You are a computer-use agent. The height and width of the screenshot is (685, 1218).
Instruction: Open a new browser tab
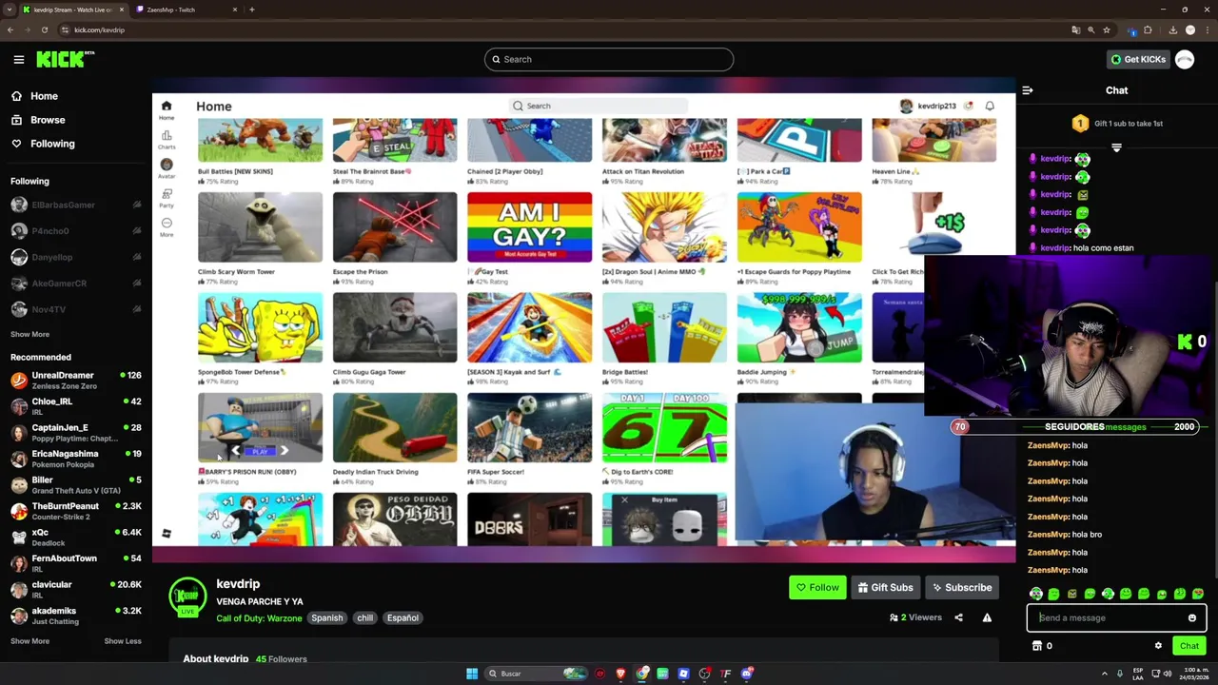[x=251, y=10]
